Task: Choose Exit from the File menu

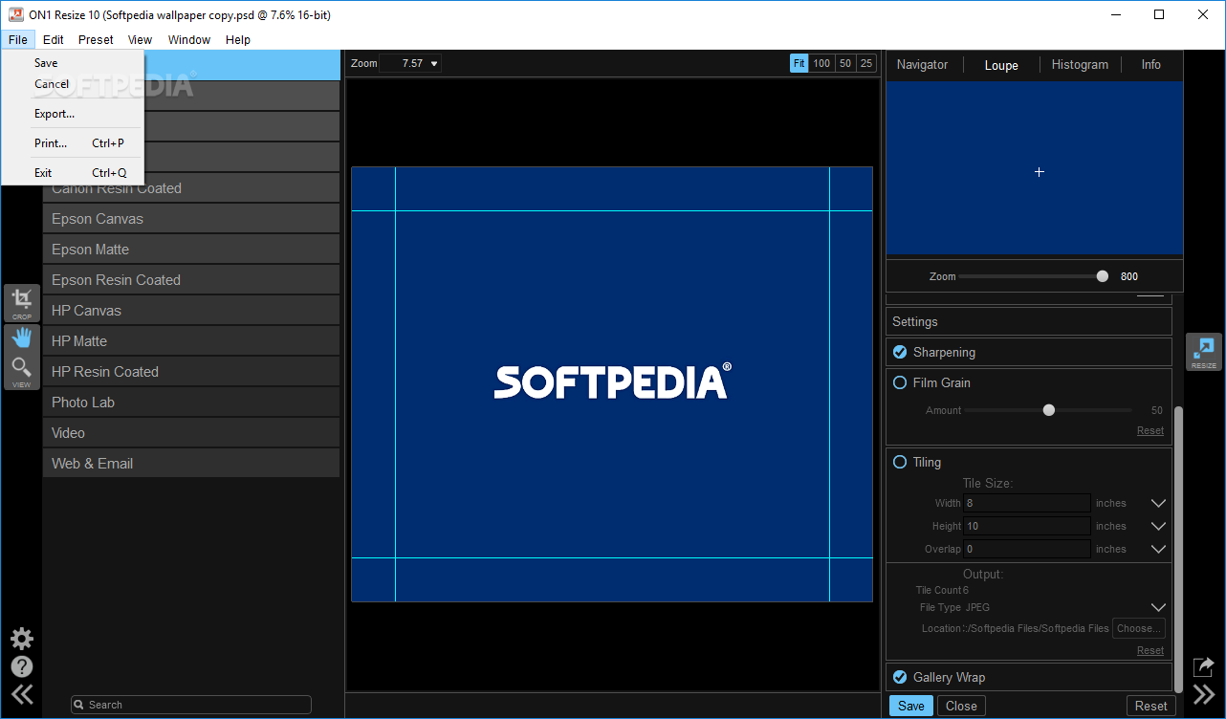Action: [x=73, y=173]
